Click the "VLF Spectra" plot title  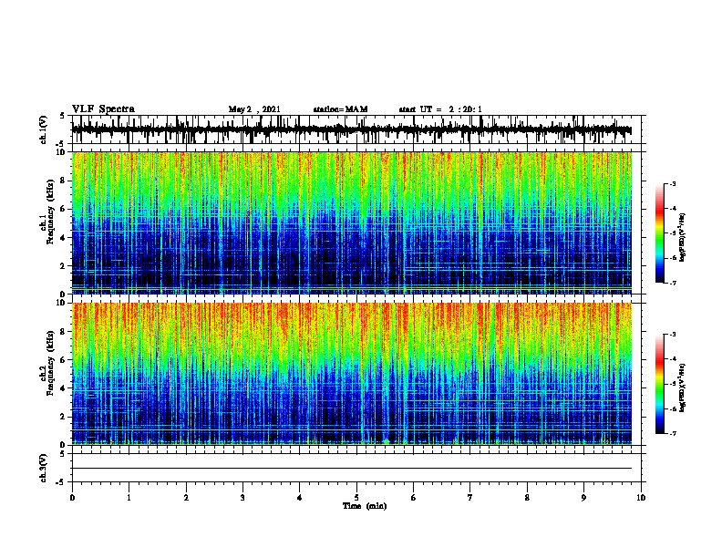pyautogui.click(x=103, y=109)
